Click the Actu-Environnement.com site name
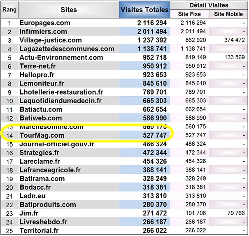This screenshot has width=249, height=236. click(x=61, y=58)
